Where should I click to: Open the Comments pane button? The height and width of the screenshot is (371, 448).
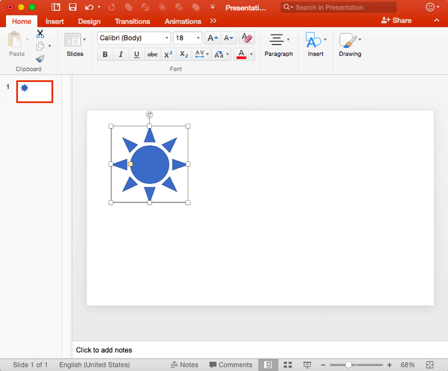point(231,365)
